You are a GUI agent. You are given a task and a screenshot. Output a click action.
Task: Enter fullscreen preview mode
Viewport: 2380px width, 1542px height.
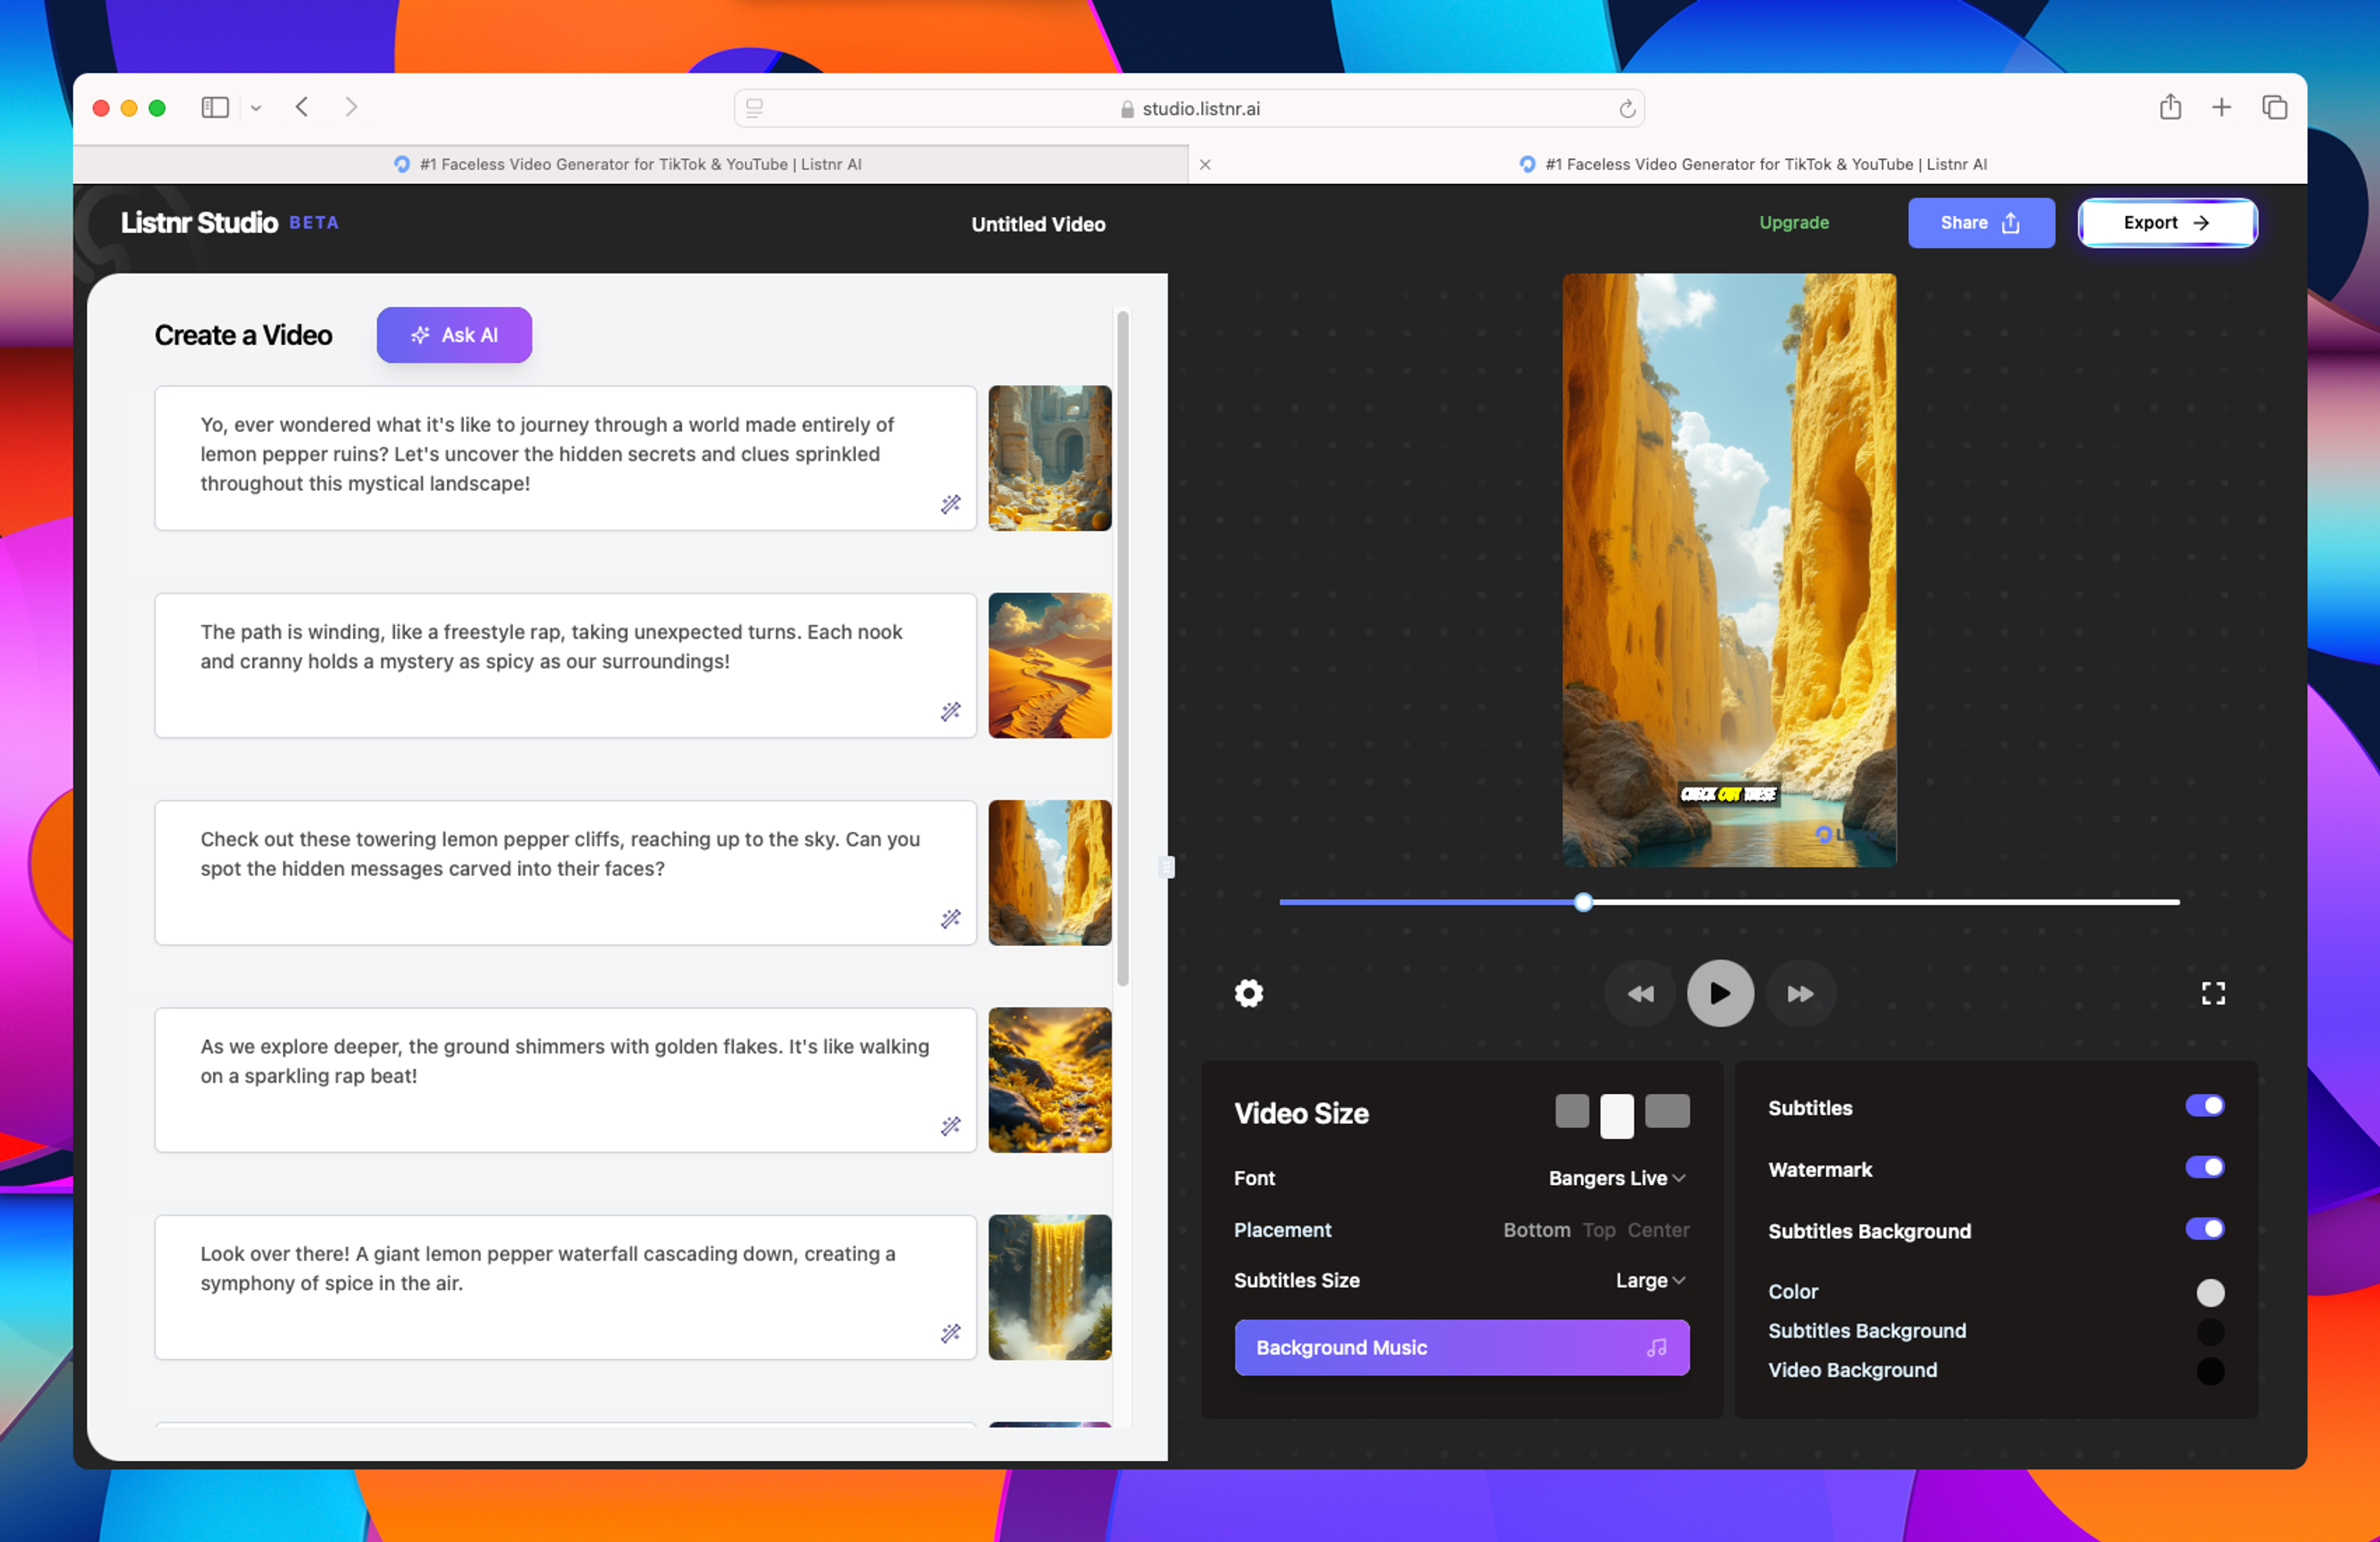pyautogui.click(x=2212, y=993)
